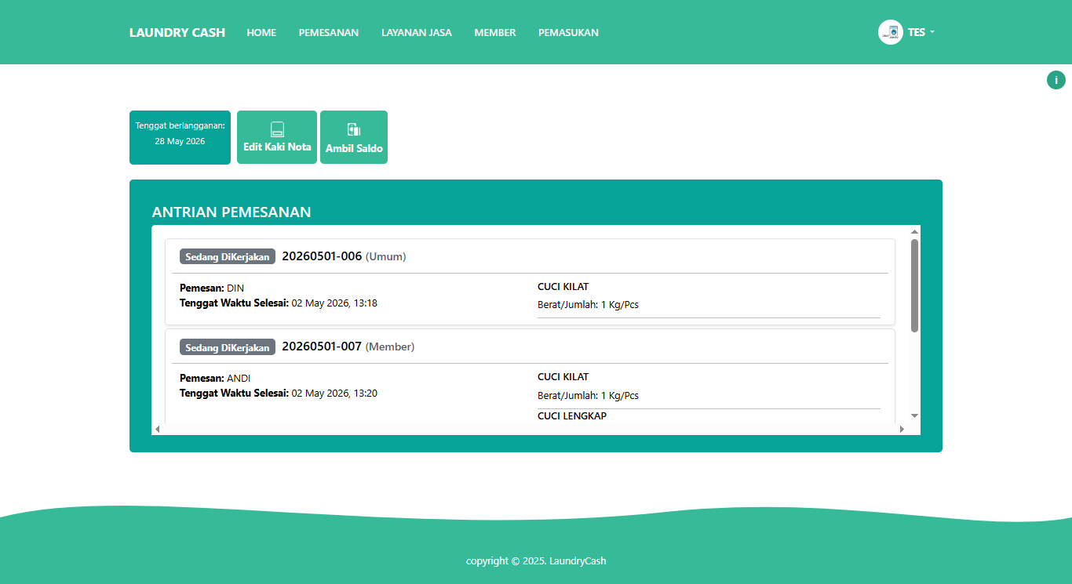This screenshot has height=584, width=1072.
Task: Click the Pemesan: DIN text
Action: [212, 288]
